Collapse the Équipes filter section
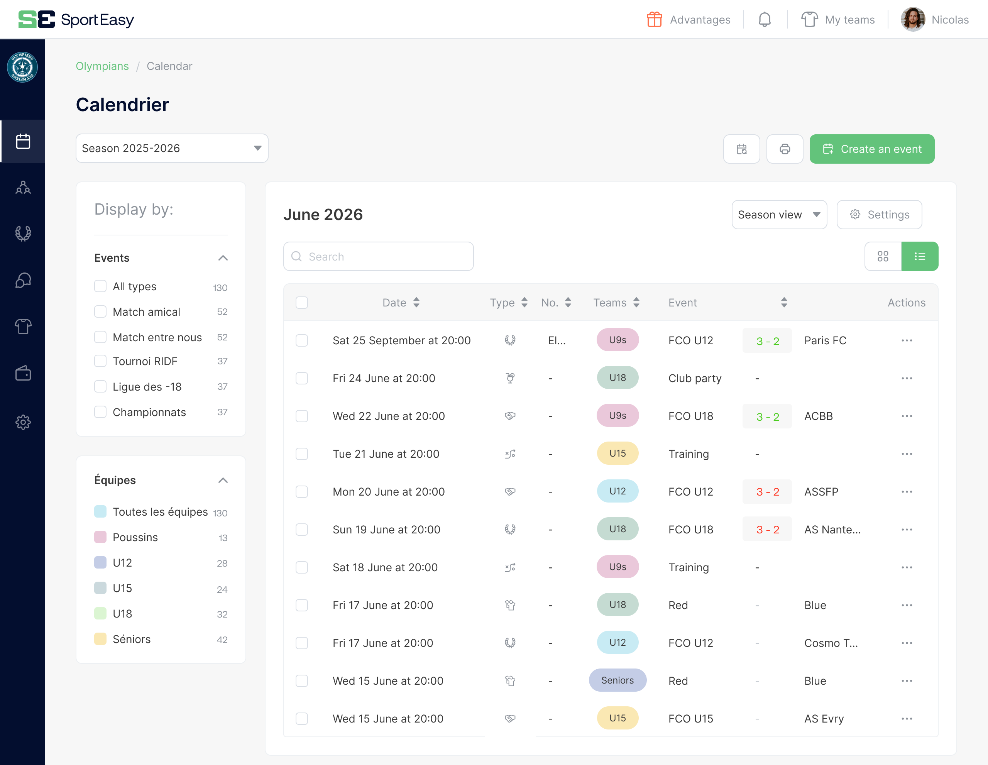Image resolution: width=988 pixels, height=765 pixels. tap(223, 480)
